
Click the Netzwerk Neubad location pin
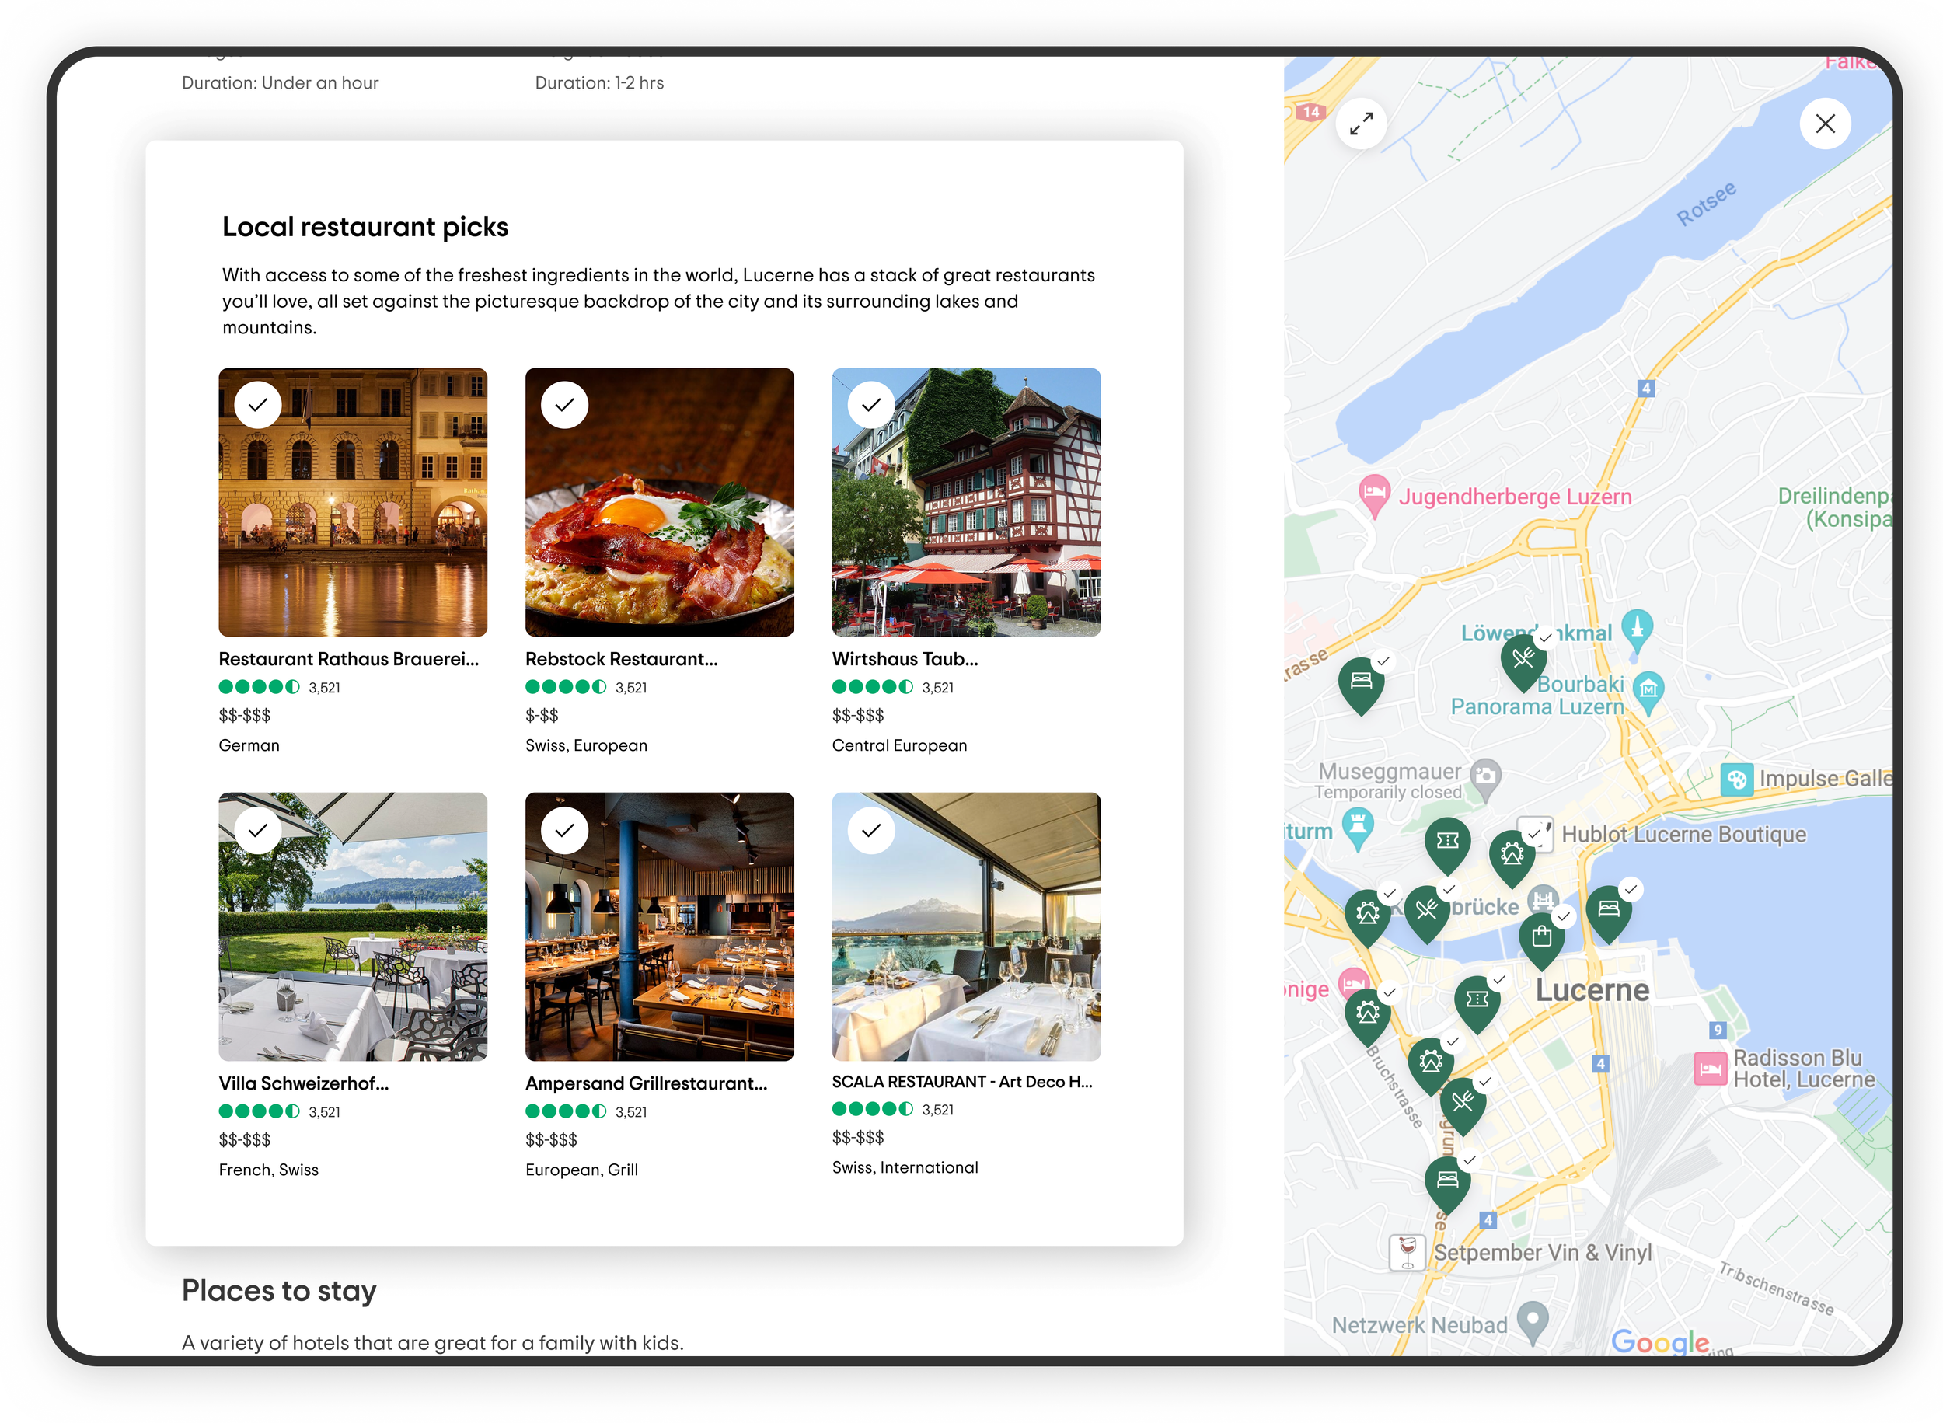[x=1532, y=1319]
